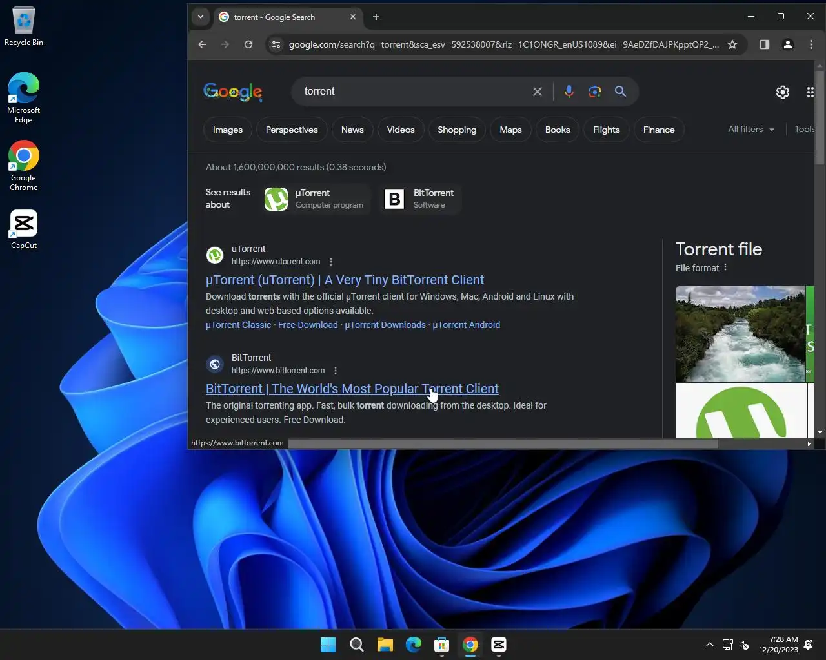
Task: Clear the search box with X
Action: coord(538,92)
